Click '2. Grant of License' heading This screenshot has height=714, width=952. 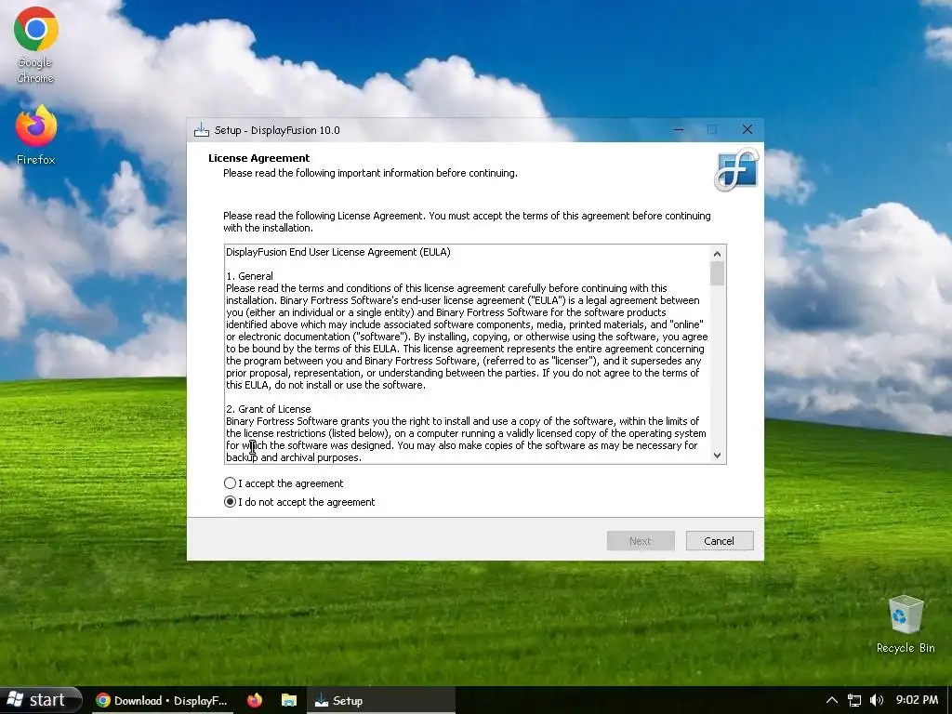point(269,409)
